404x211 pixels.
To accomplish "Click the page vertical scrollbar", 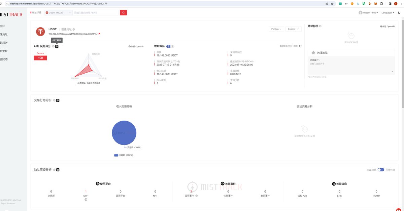I will click(x=403, y=64).
